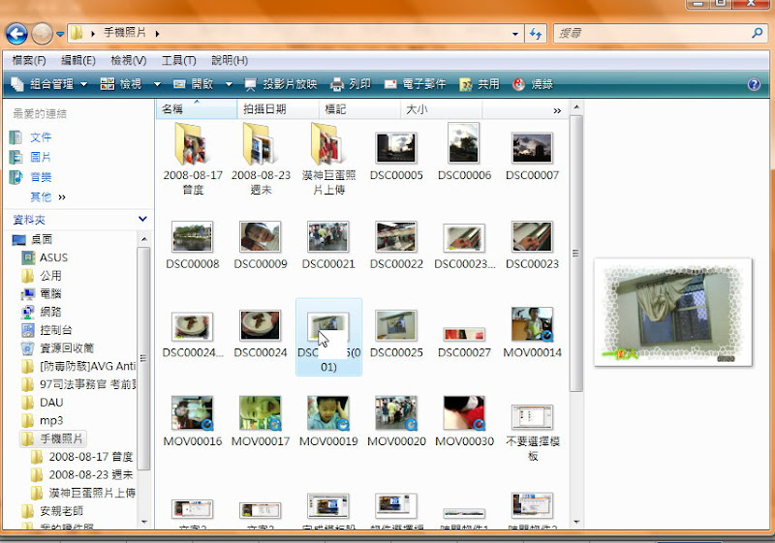
Task: Click the blue help question icon
Action: click(x=754, y=84)
